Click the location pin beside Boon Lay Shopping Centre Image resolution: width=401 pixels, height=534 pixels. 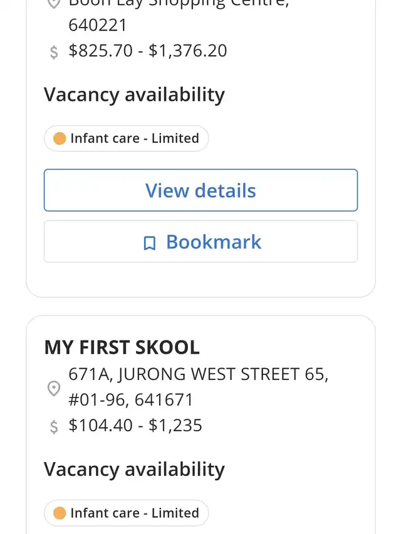[x=54, y=3]
